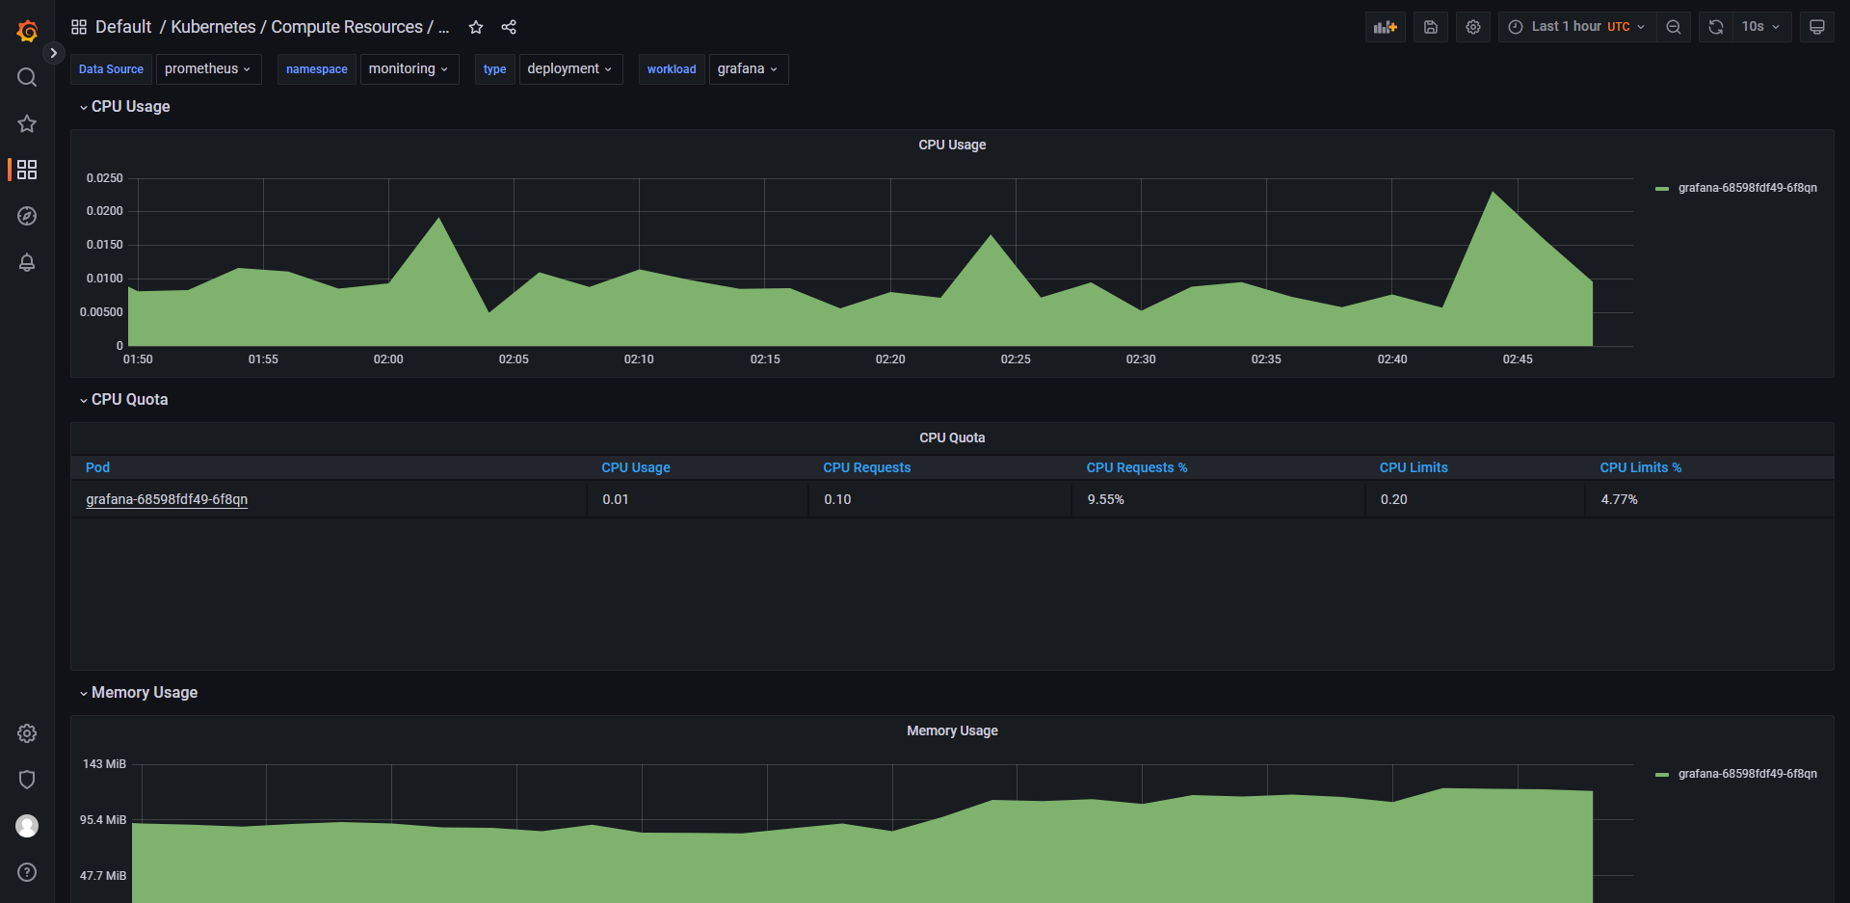This screenshot has height=903, width=1850.
Task: Click the Data Source variable label
Action: point(111,69)
